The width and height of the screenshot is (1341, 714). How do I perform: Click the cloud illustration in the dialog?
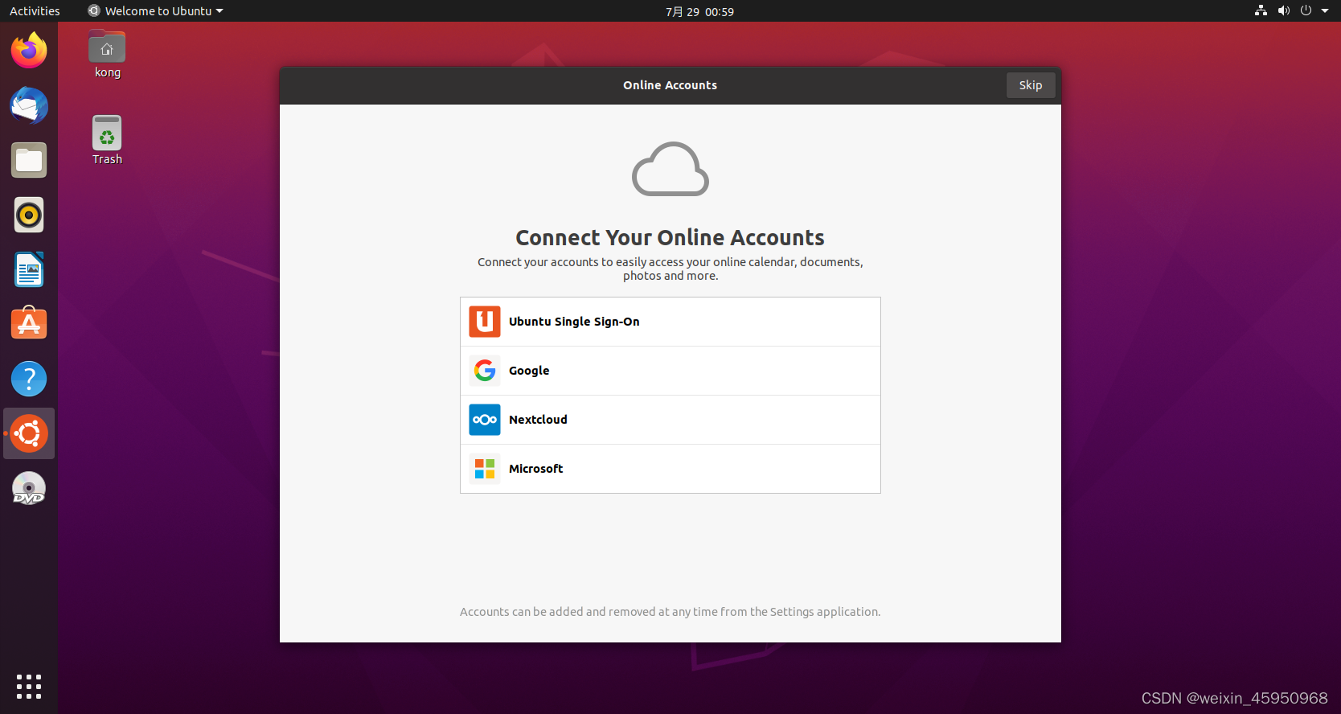670,169
